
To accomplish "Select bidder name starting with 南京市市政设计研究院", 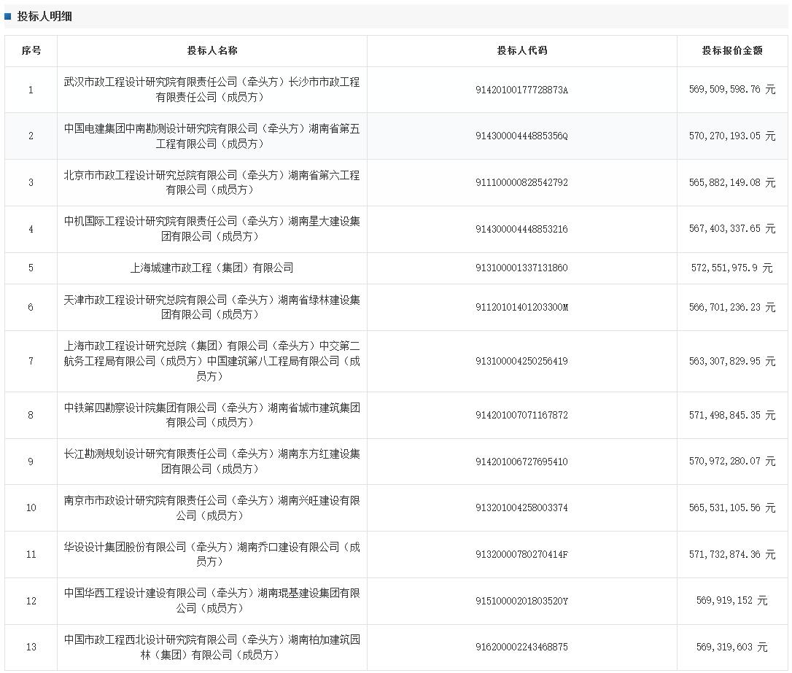I will (211, 507).
